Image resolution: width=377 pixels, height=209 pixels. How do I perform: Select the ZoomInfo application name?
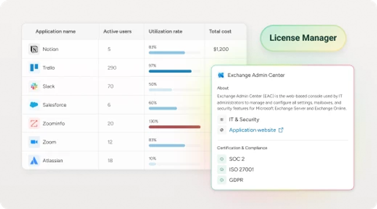(x=54, y=123)
